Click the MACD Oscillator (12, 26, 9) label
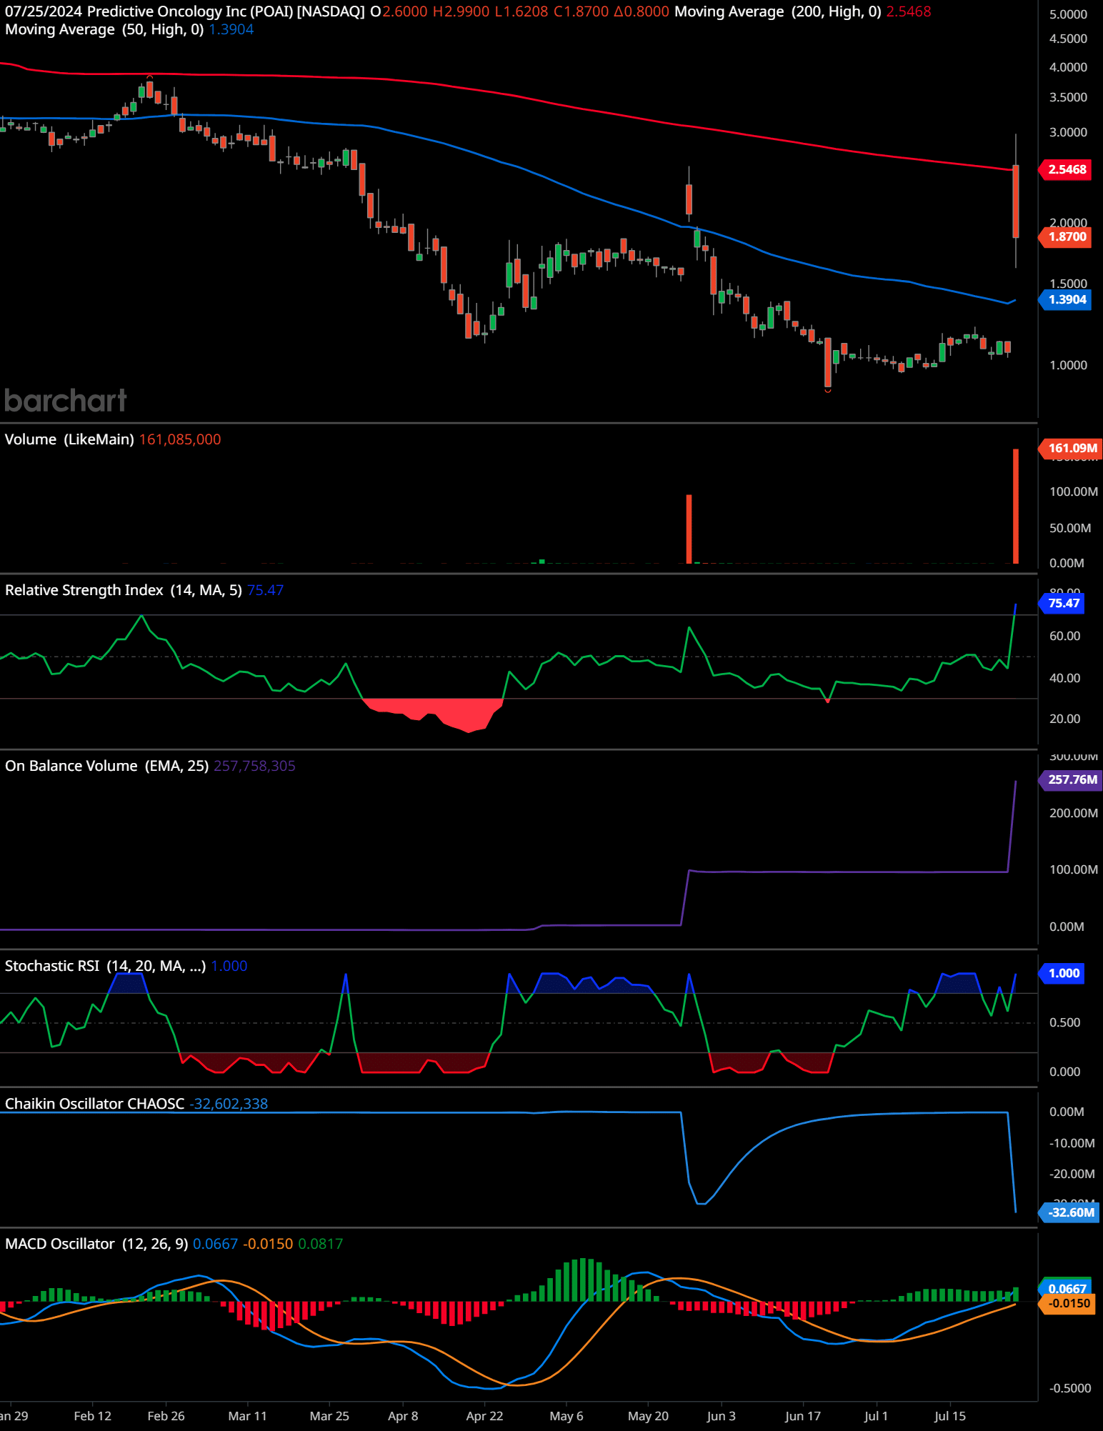The image size is (1103, 1431). [x=96, y=1244]
